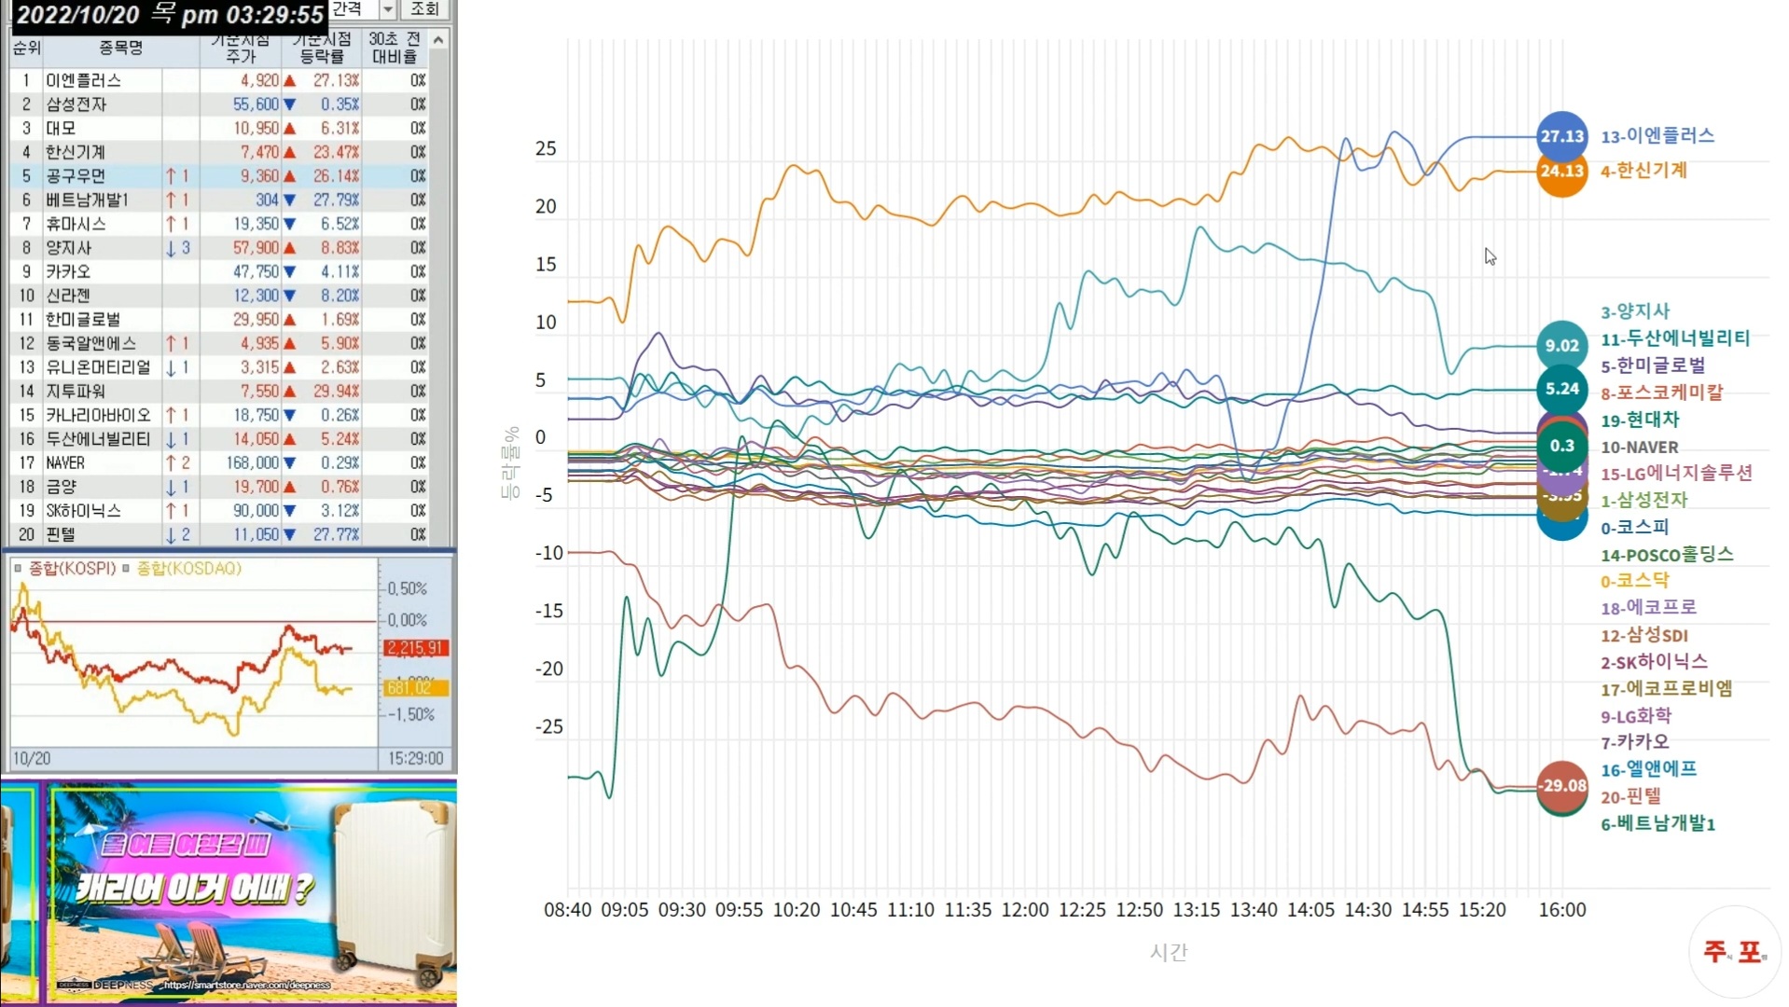Click the blue 27.13 value bubble
Screen dimensions: 1789x1007
pos(1561,136)
